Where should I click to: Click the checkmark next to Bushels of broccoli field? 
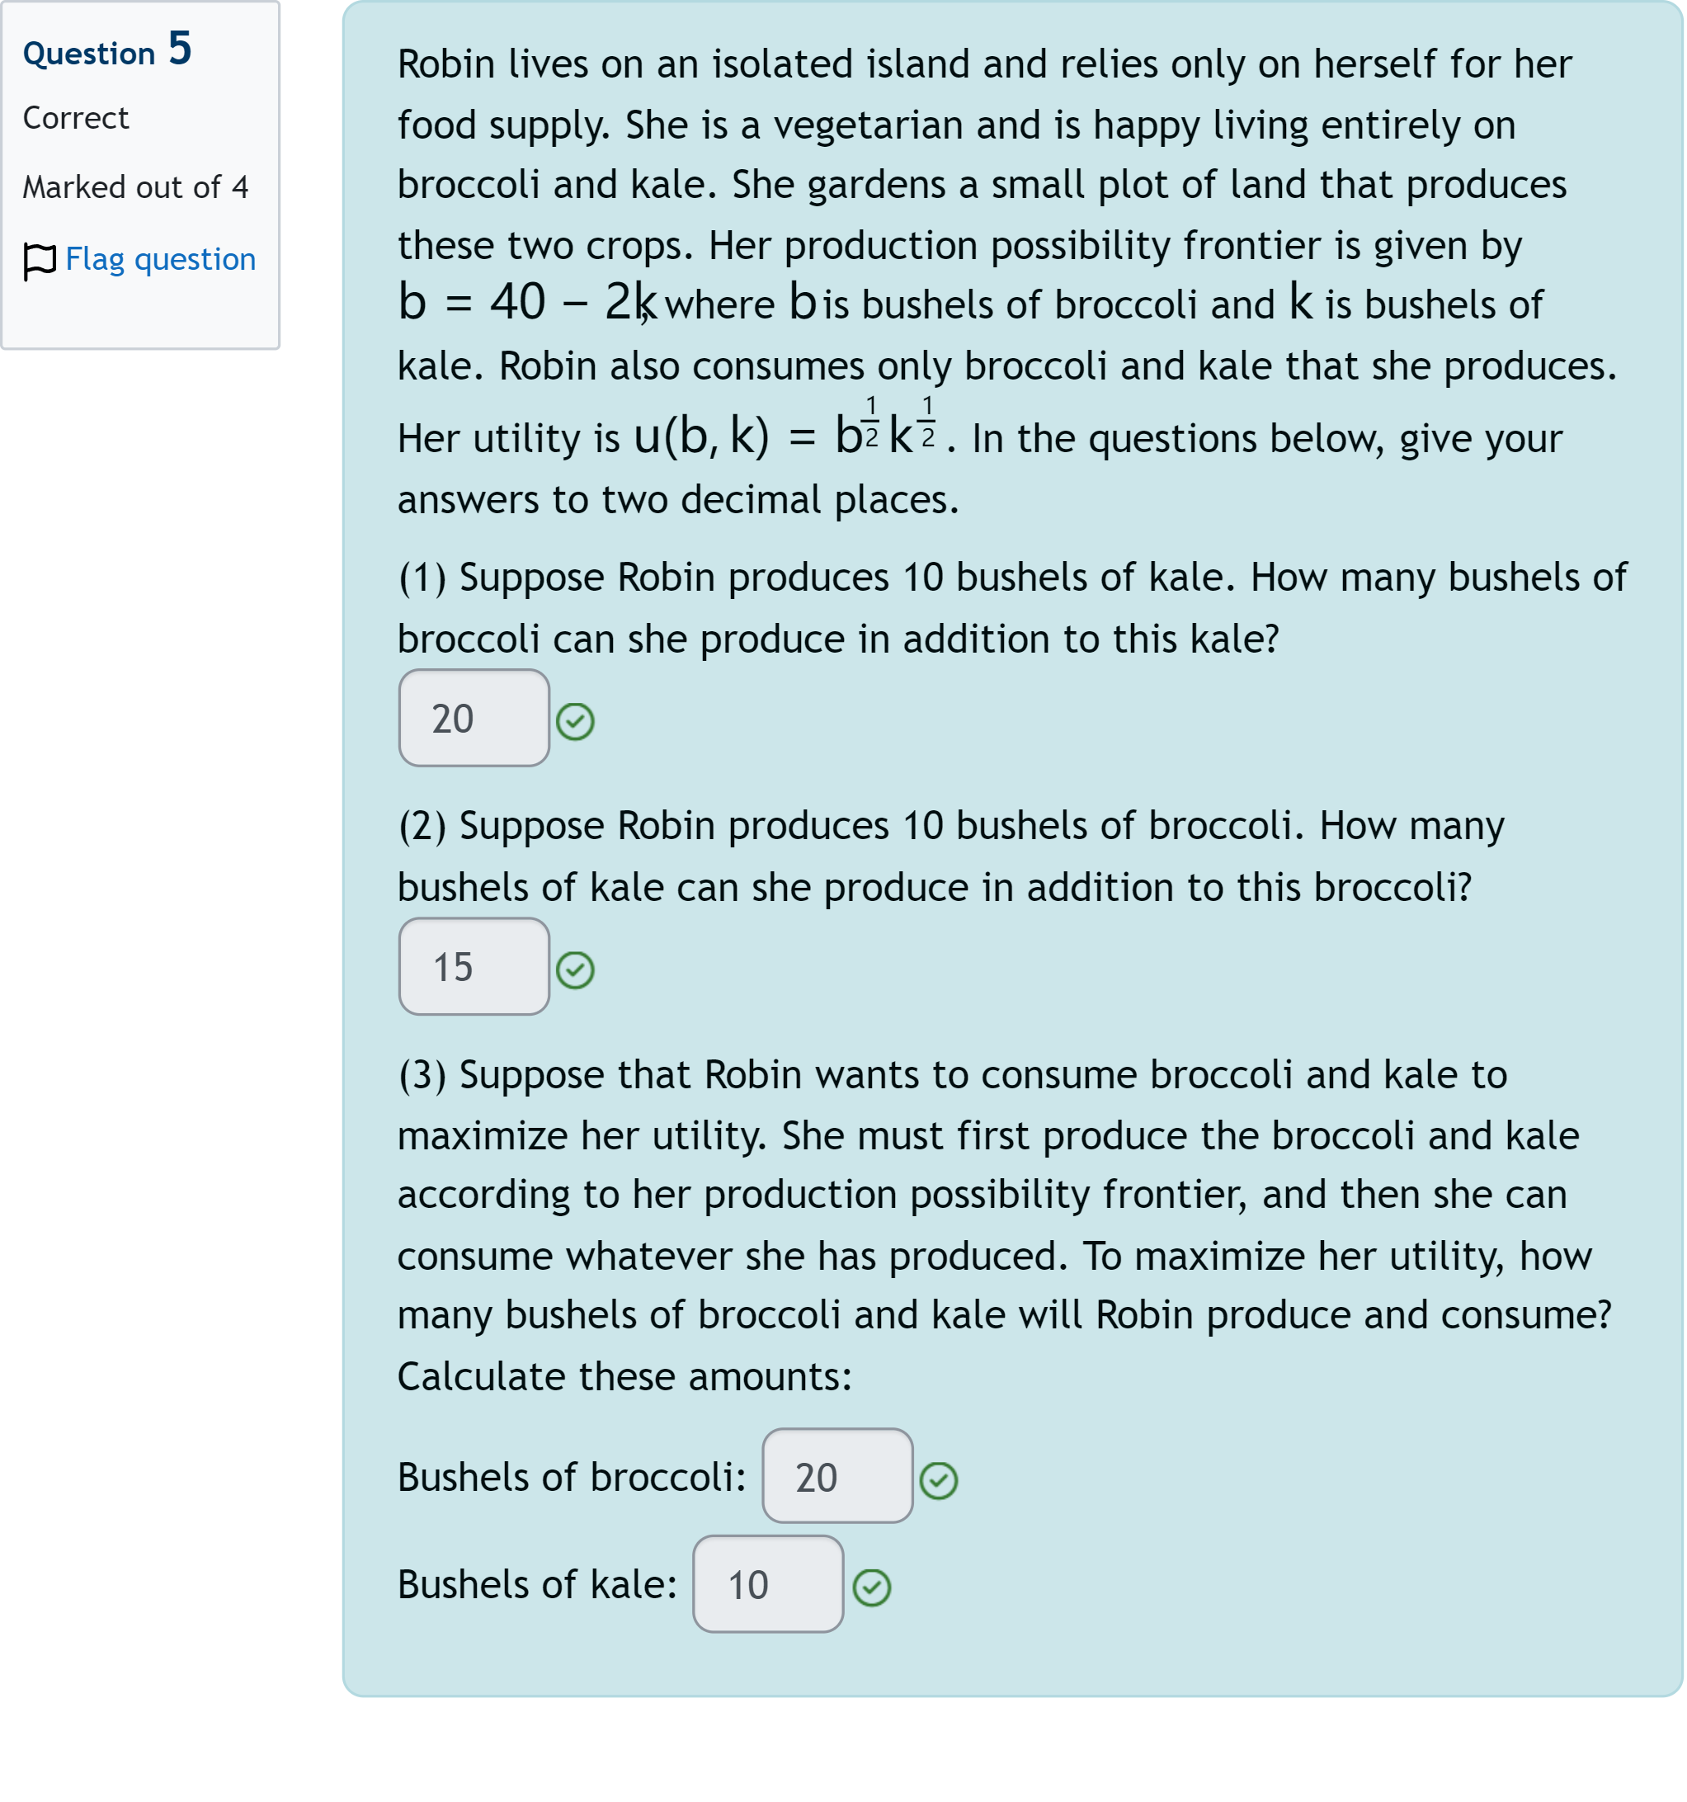(x=938, y=1481)
